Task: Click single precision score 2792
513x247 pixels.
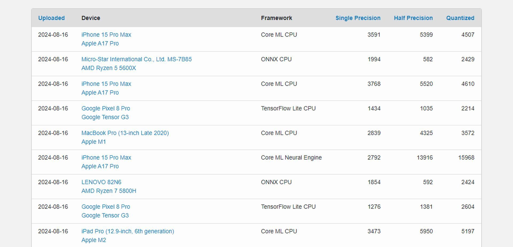Action: [x=374, y=157]
